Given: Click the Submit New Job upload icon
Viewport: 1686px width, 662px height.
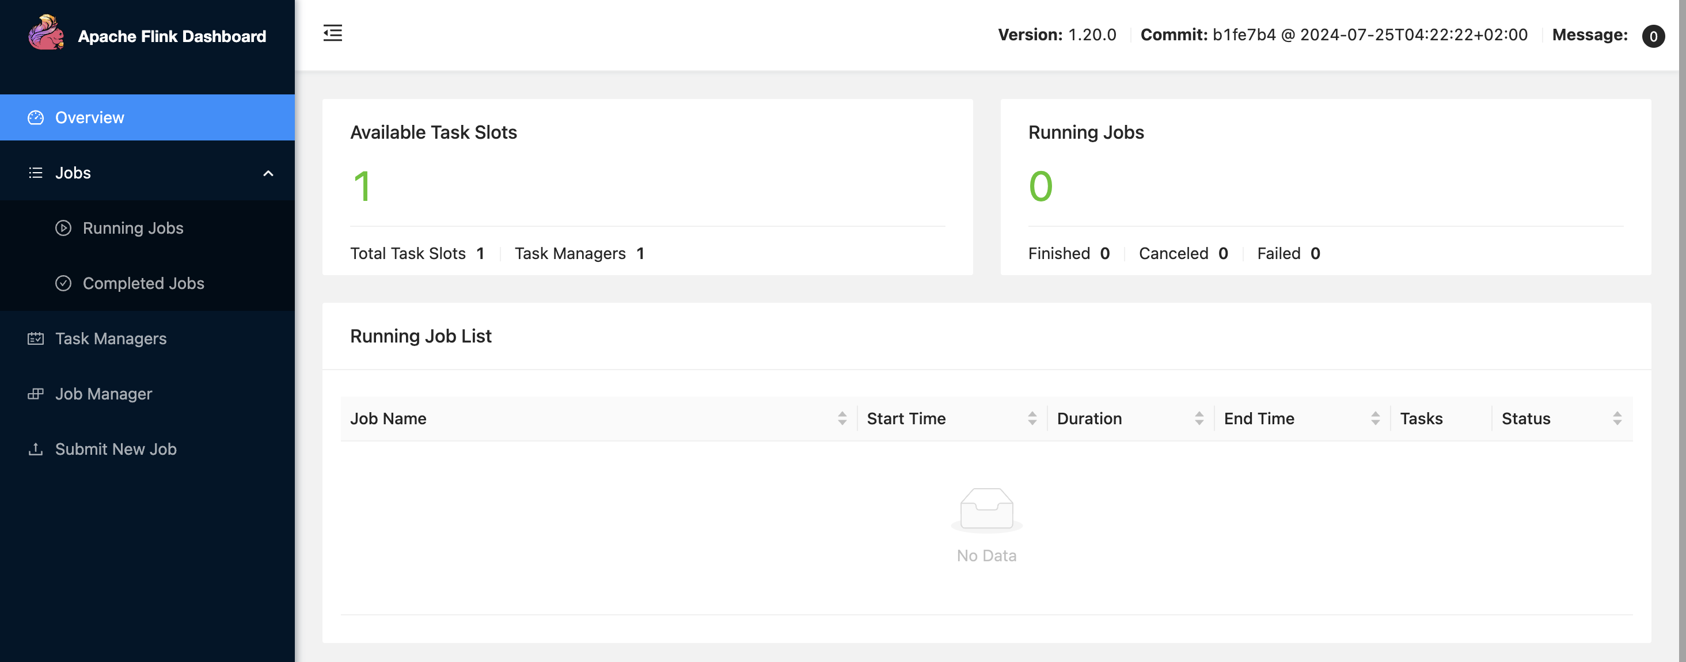Looking at the screenshot, I should [35, 449].
